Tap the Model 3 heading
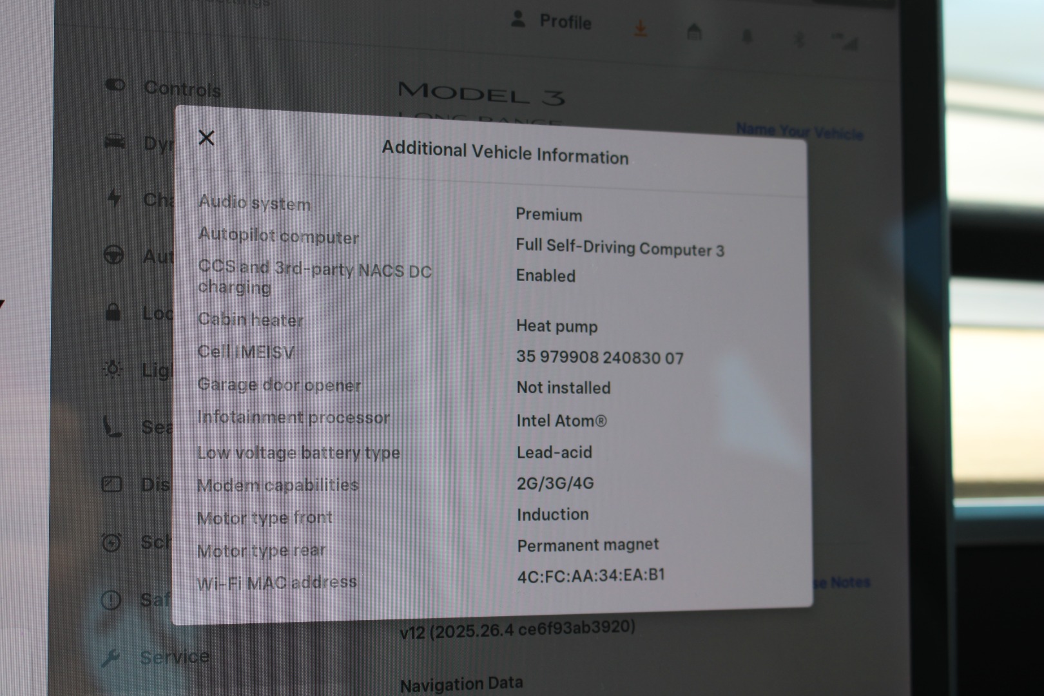The height and width of the screenshot is (696, 1044). click(x=481, y=93)
